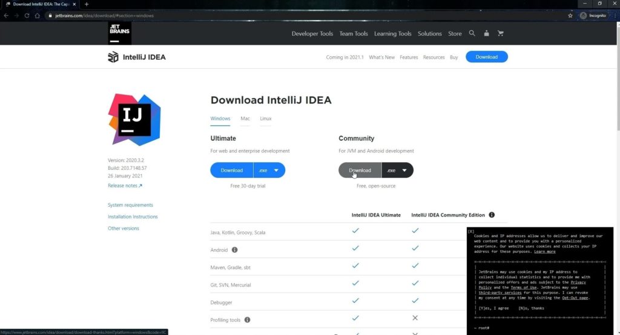Open the Release notes link
Viewport: 620px width, 335px height.
tap(125, 186)
